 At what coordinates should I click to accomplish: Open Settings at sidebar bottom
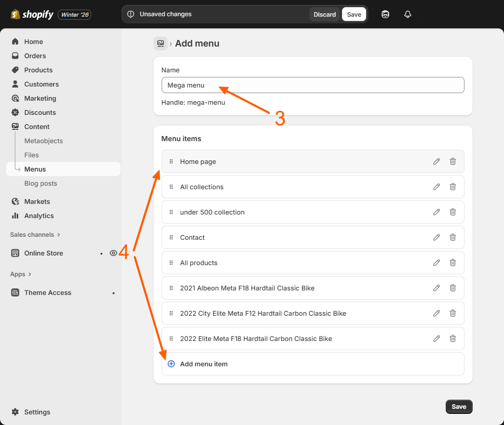[37, 412]
